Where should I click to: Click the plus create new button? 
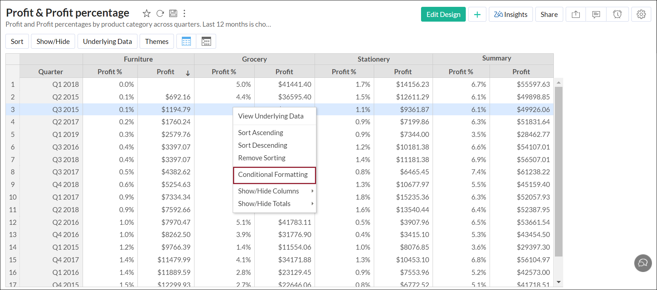click(x=477, y=14)
